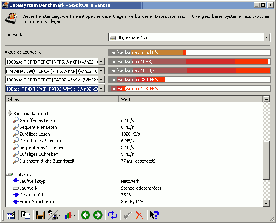Click the Laufwerksindex 5157kB/s result bar

click(x=189, y=52)
